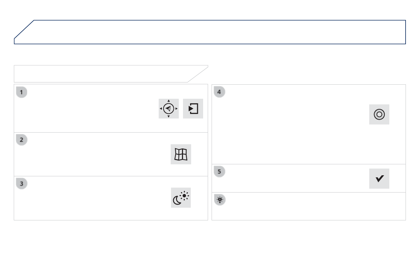Click the navigation compass arrow icon
This screenshot has height=280, width=420.
169,109
